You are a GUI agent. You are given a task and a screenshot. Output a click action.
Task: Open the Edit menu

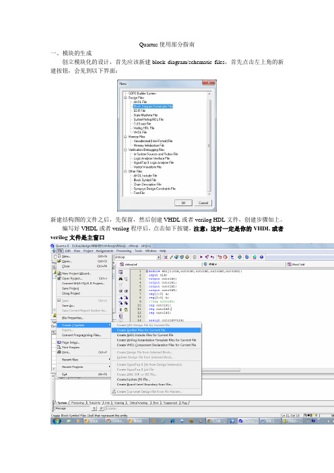coord(68,251)
